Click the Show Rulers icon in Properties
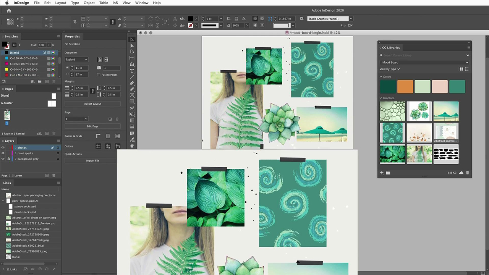489x275 pixels. tap(98, 136)
